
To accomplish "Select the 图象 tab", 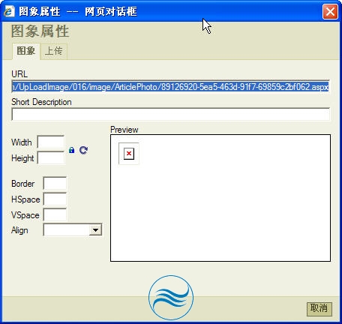I will point(26,51).
